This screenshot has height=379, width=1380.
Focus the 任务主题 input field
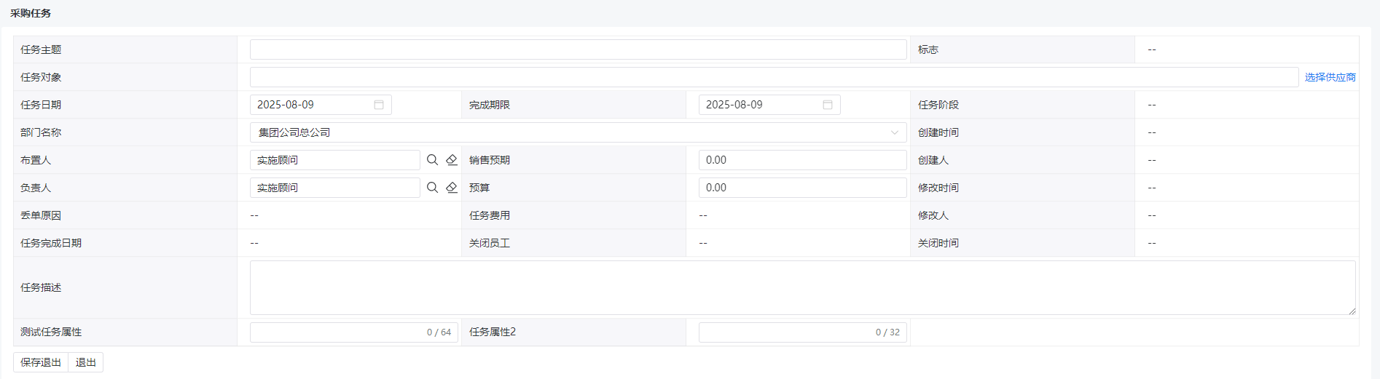point(579,49)
